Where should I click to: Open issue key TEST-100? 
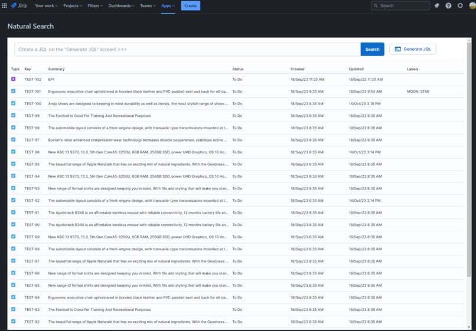[x=33, y=103]
